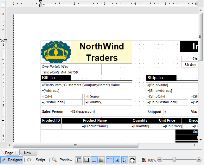Click the horizontal scrollbar thumb
Viewport: 204px width, 165px height.
75,145
